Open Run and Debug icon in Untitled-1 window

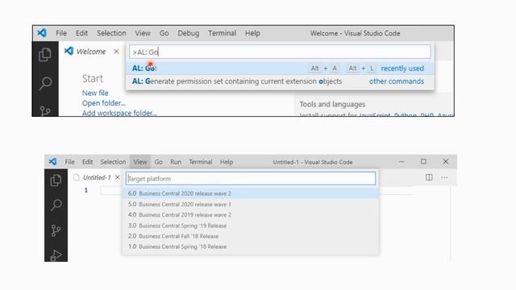pyautogui.click(x=56, y=255)
